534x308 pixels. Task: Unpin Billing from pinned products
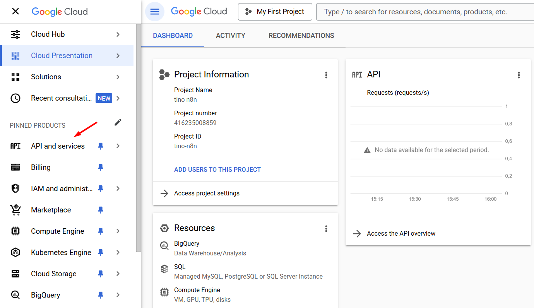coord(101,167)
